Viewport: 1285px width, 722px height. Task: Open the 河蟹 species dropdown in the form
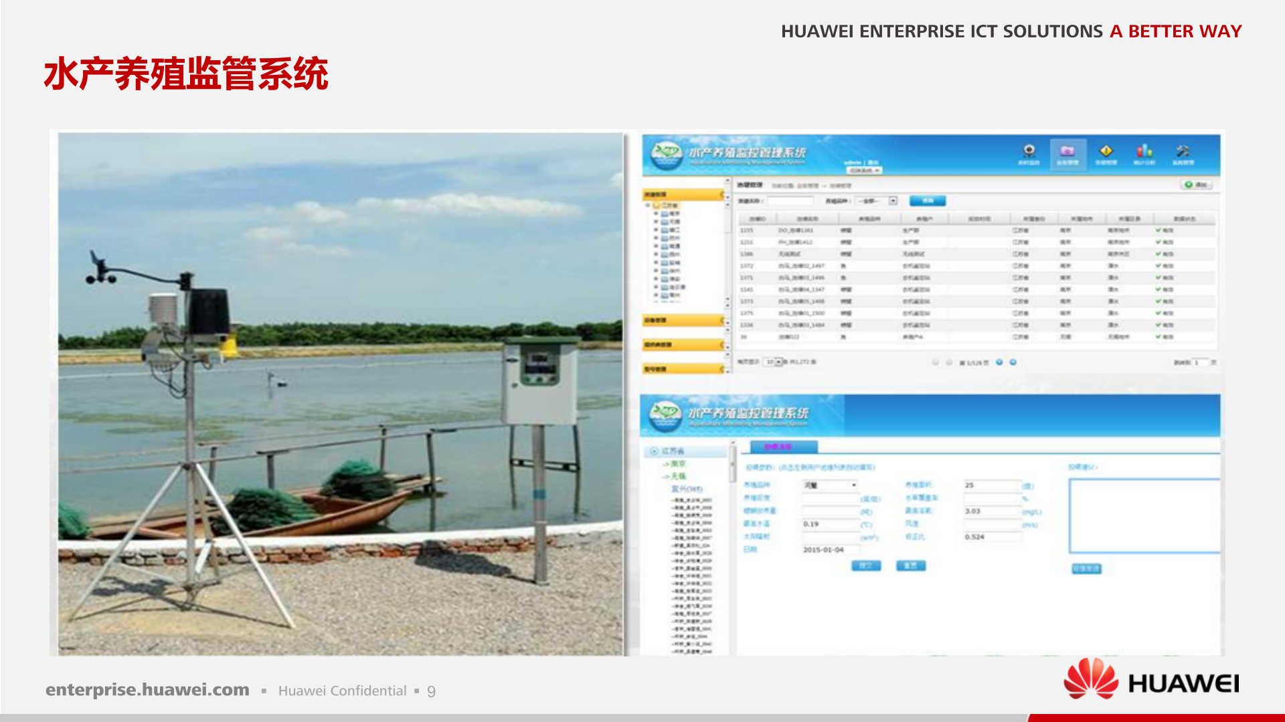pyautogui.click(x=829, y=485)
